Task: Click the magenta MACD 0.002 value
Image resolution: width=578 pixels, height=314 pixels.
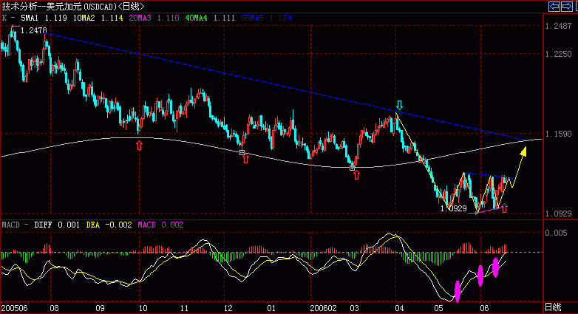Action: click(160, 225)
